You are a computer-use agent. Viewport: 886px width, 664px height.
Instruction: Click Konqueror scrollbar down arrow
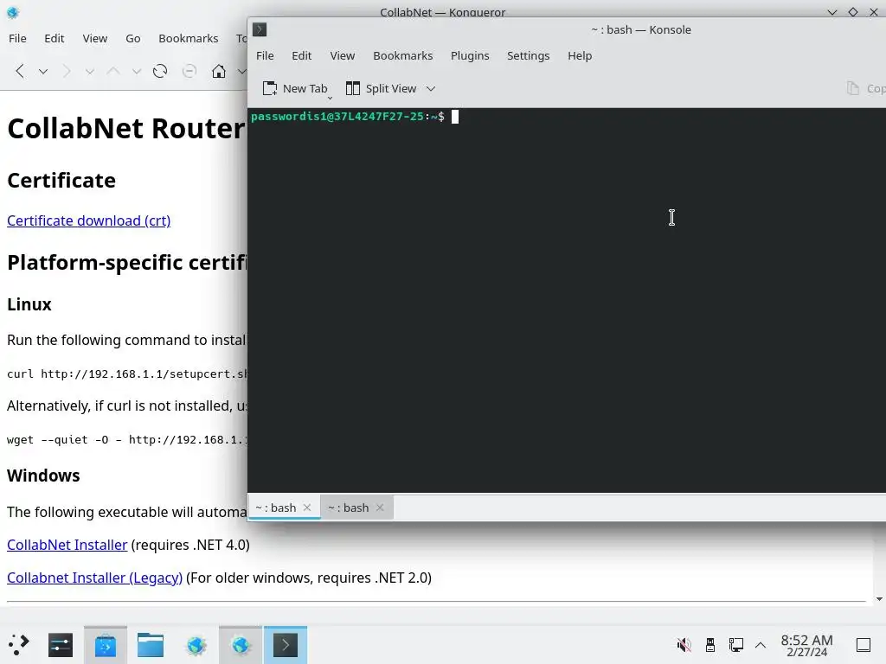coord(879,599)
